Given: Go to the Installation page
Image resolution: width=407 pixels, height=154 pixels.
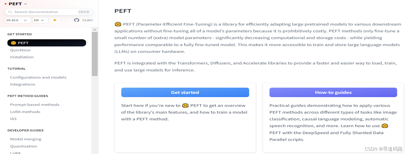Looking at the screenshot, I should (22, 57).
